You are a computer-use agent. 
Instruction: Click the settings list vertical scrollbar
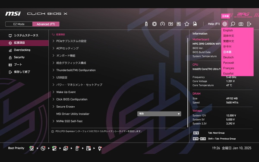[188, 83]
